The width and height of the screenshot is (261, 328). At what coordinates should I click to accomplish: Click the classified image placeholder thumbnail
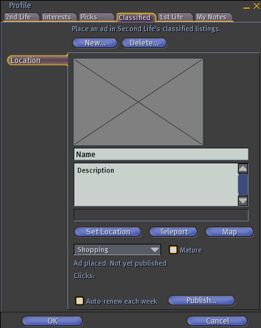click(x=138, y=102)
